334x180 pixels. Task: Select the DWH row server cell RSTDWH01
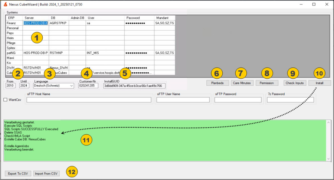pos(36,68)
